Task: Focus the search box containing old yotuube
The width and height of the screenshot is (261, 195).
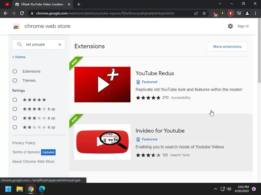Action: coord(39,44)
